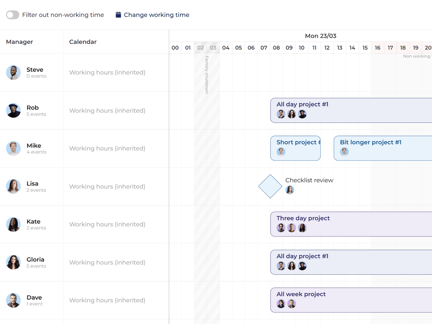
Task: Click Lisa's avatar under Checklist review milestone
Action: [x=290, y=190]
